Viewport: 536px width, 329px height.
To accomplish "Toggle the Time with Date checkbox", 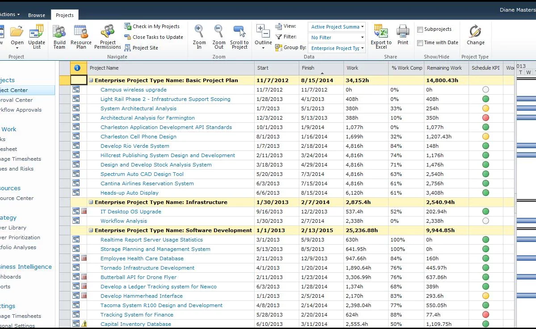I will point(420,43).
